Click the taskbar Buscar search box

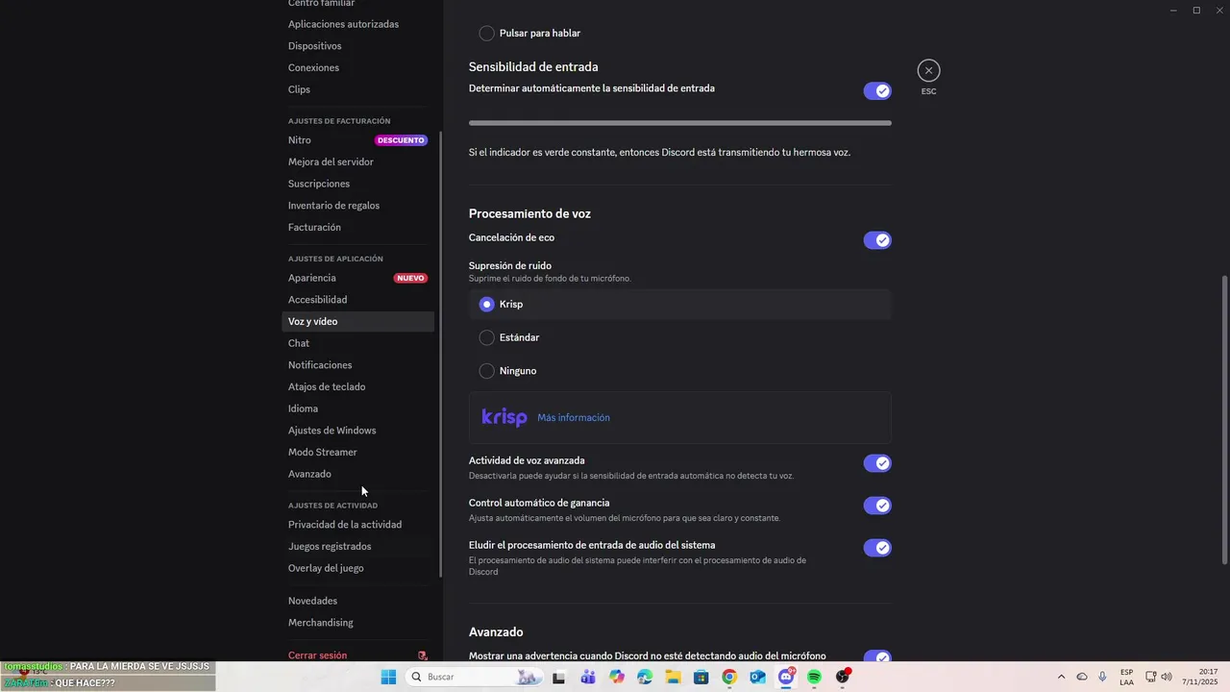(475, 677)
